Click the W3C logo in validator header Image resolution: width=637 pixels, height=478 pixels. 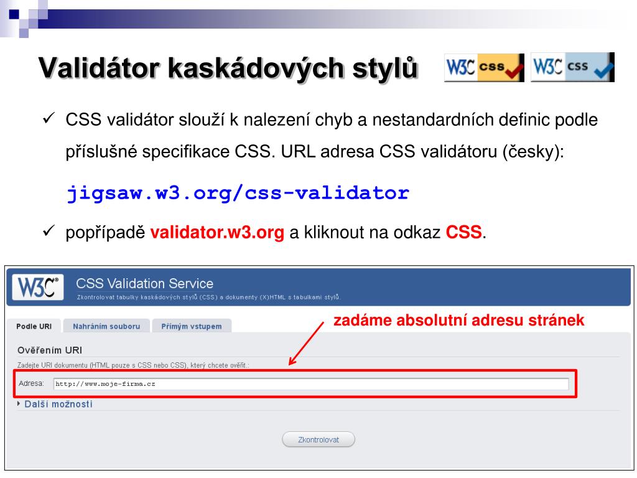[38, 287]
